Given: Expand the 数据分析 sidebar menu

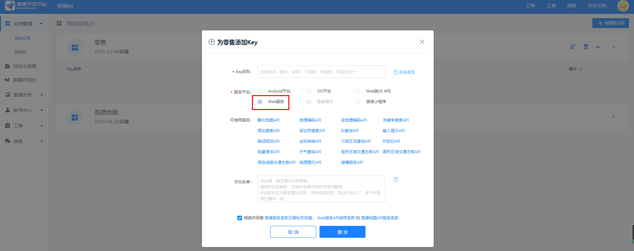Looking at the screenshot, I should 42,95.
